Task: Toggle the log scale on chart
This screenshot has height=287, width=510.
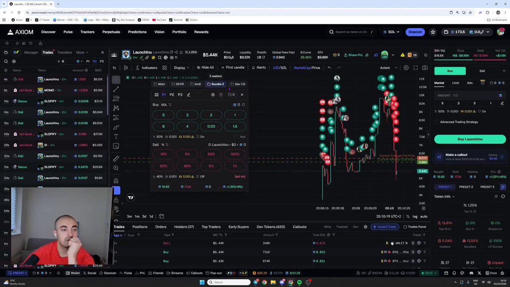Action: point(415,216)
